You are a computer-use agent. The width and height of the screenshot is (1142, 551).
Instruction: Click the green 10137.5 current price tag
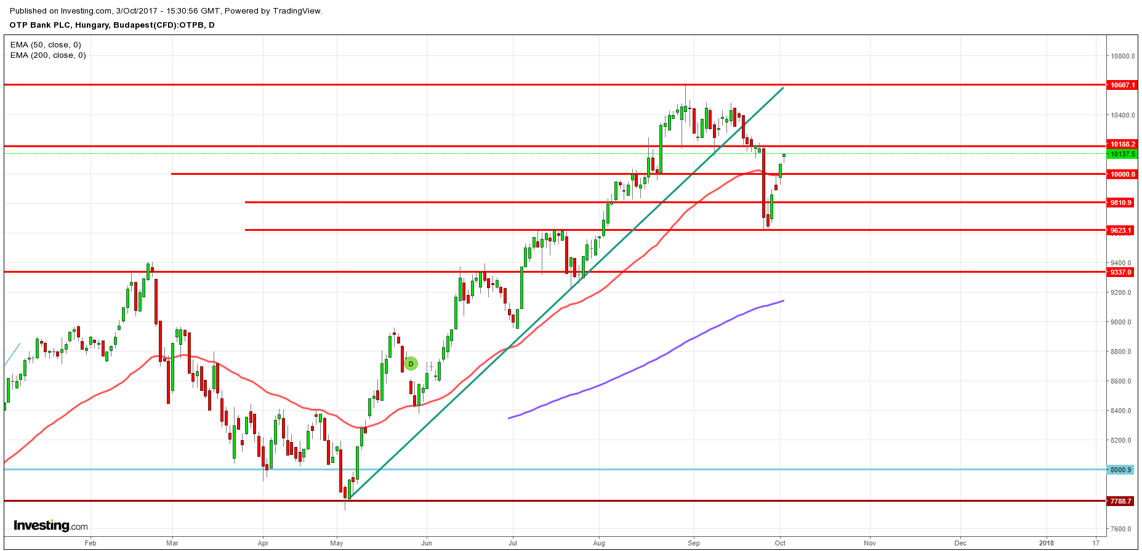click(x=1121, y=154)
